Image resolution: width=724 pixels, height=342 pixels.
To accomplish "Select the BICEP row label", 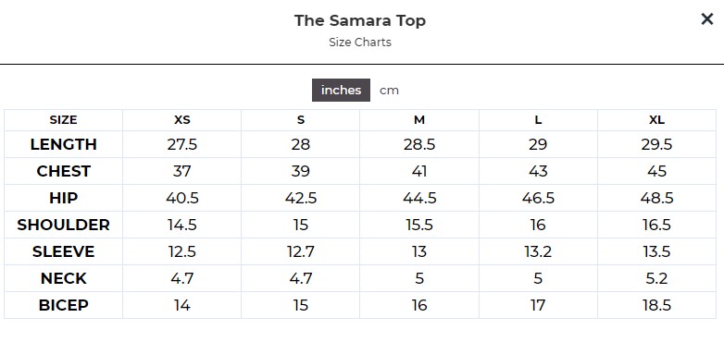I will click(63, 305).
